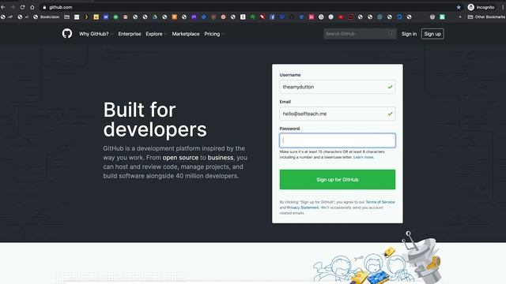Open the browser home page icon

[32, 7]
